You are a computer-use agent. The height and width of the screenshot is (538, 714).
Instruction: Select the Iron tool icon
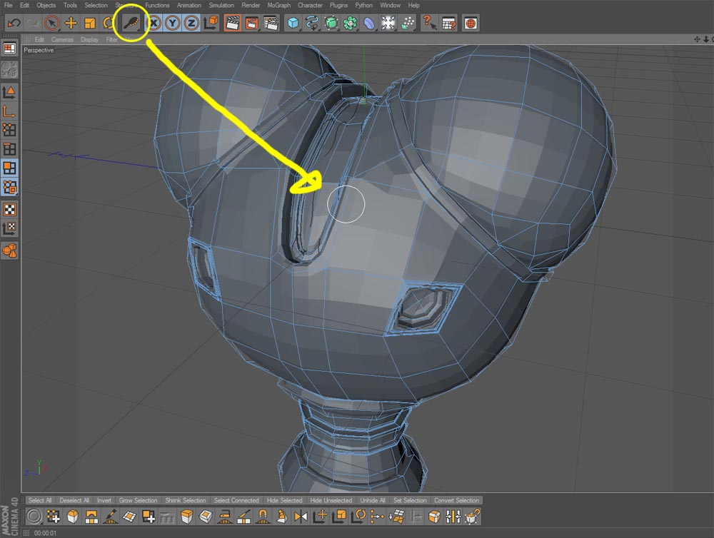pyautogui.click(x=225, y=516)
